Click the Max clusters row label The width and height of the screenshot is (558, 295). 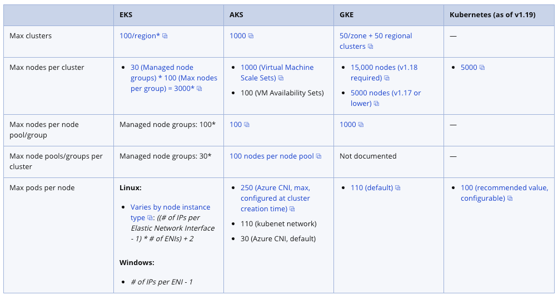(x=31, y=36)
